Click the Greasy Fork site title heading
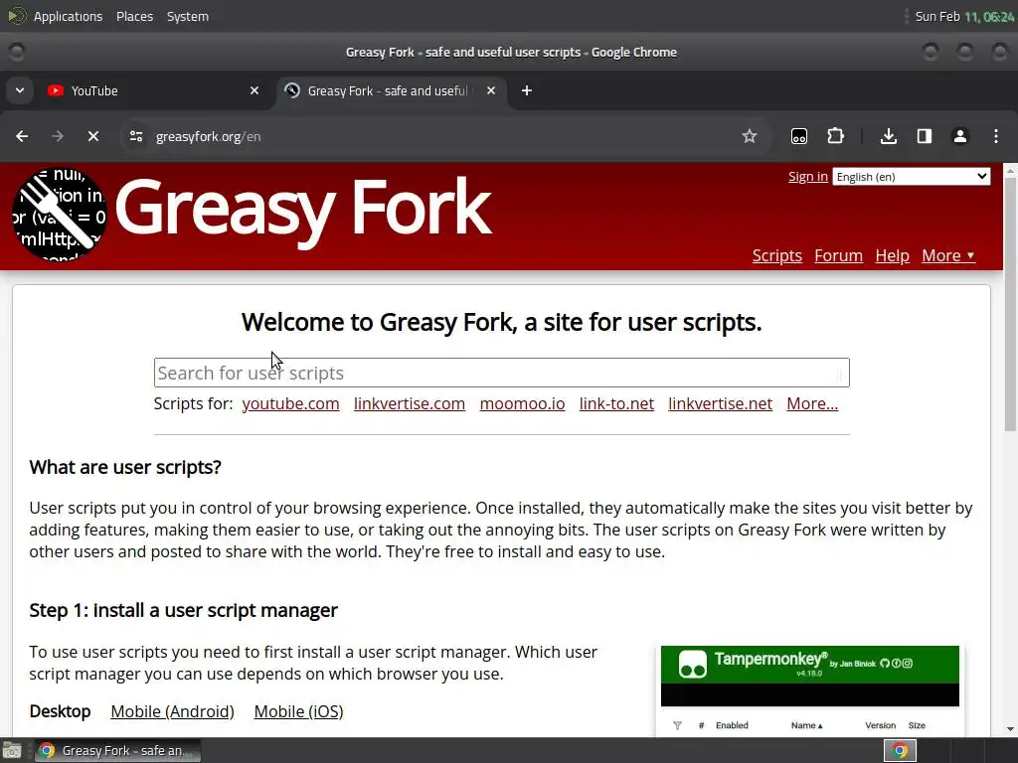This screenshot has width=1018, height=763. point(302,208)
